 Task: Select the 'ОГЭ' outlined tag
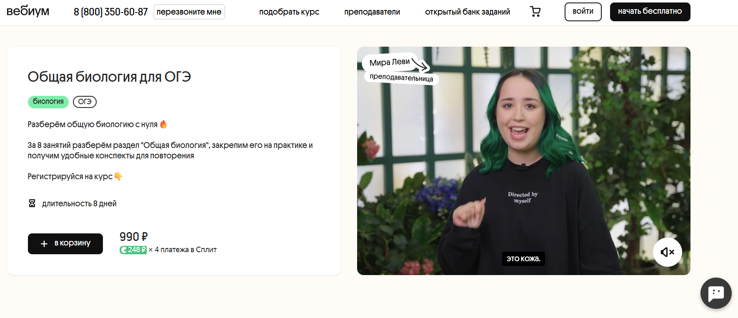[x=85, y=102]
